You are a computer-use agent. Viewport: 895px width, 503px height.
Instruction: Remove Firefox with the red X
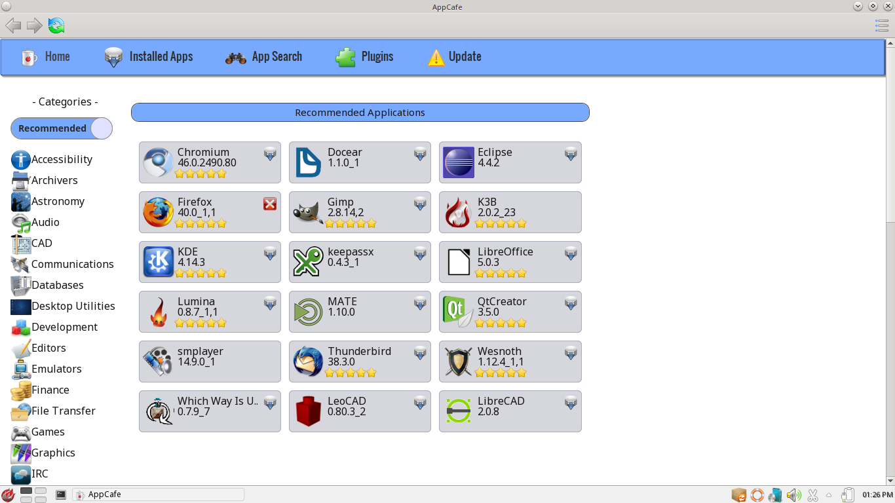[270, 204]
